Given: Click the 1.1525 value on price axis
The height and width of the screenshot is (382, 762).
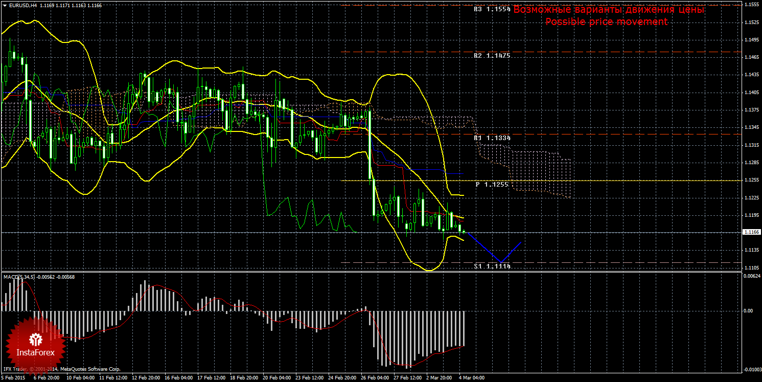Looking at the screenshot, I should tap(751, 23).
